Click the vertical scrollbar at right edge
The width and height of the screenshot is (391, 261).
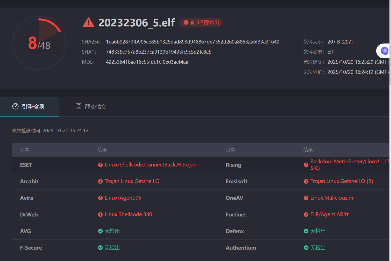point(390,43)
